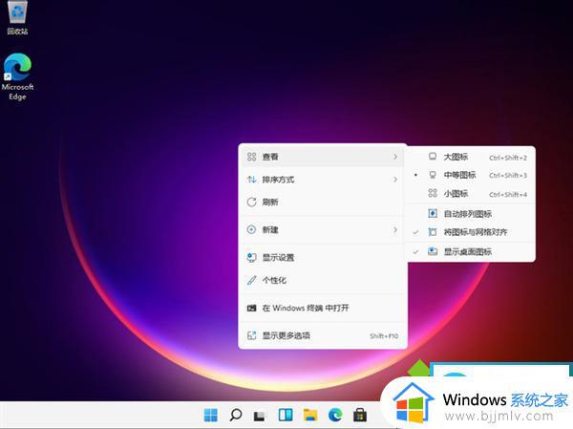573x429 pixels.
Task: Click the sort arrows icon
Action: pos(251,180)
